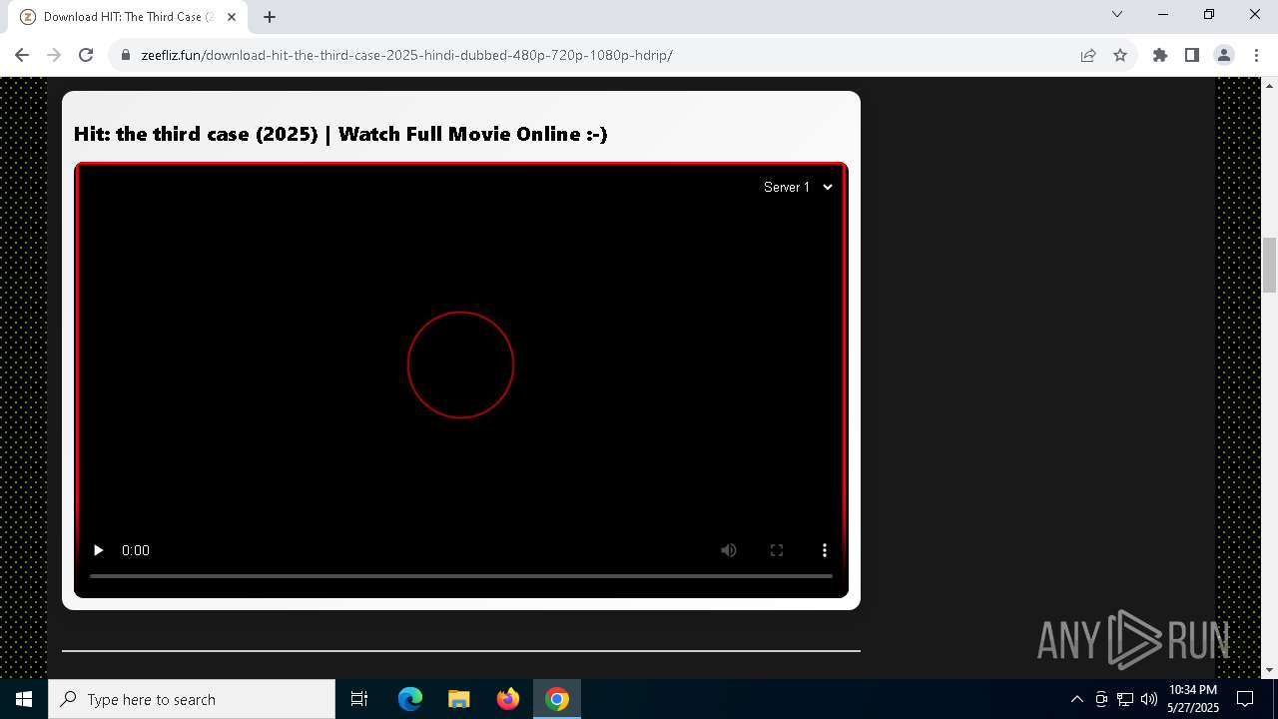
Task: Play the video with the play button
Action: [x=98, y=550]
